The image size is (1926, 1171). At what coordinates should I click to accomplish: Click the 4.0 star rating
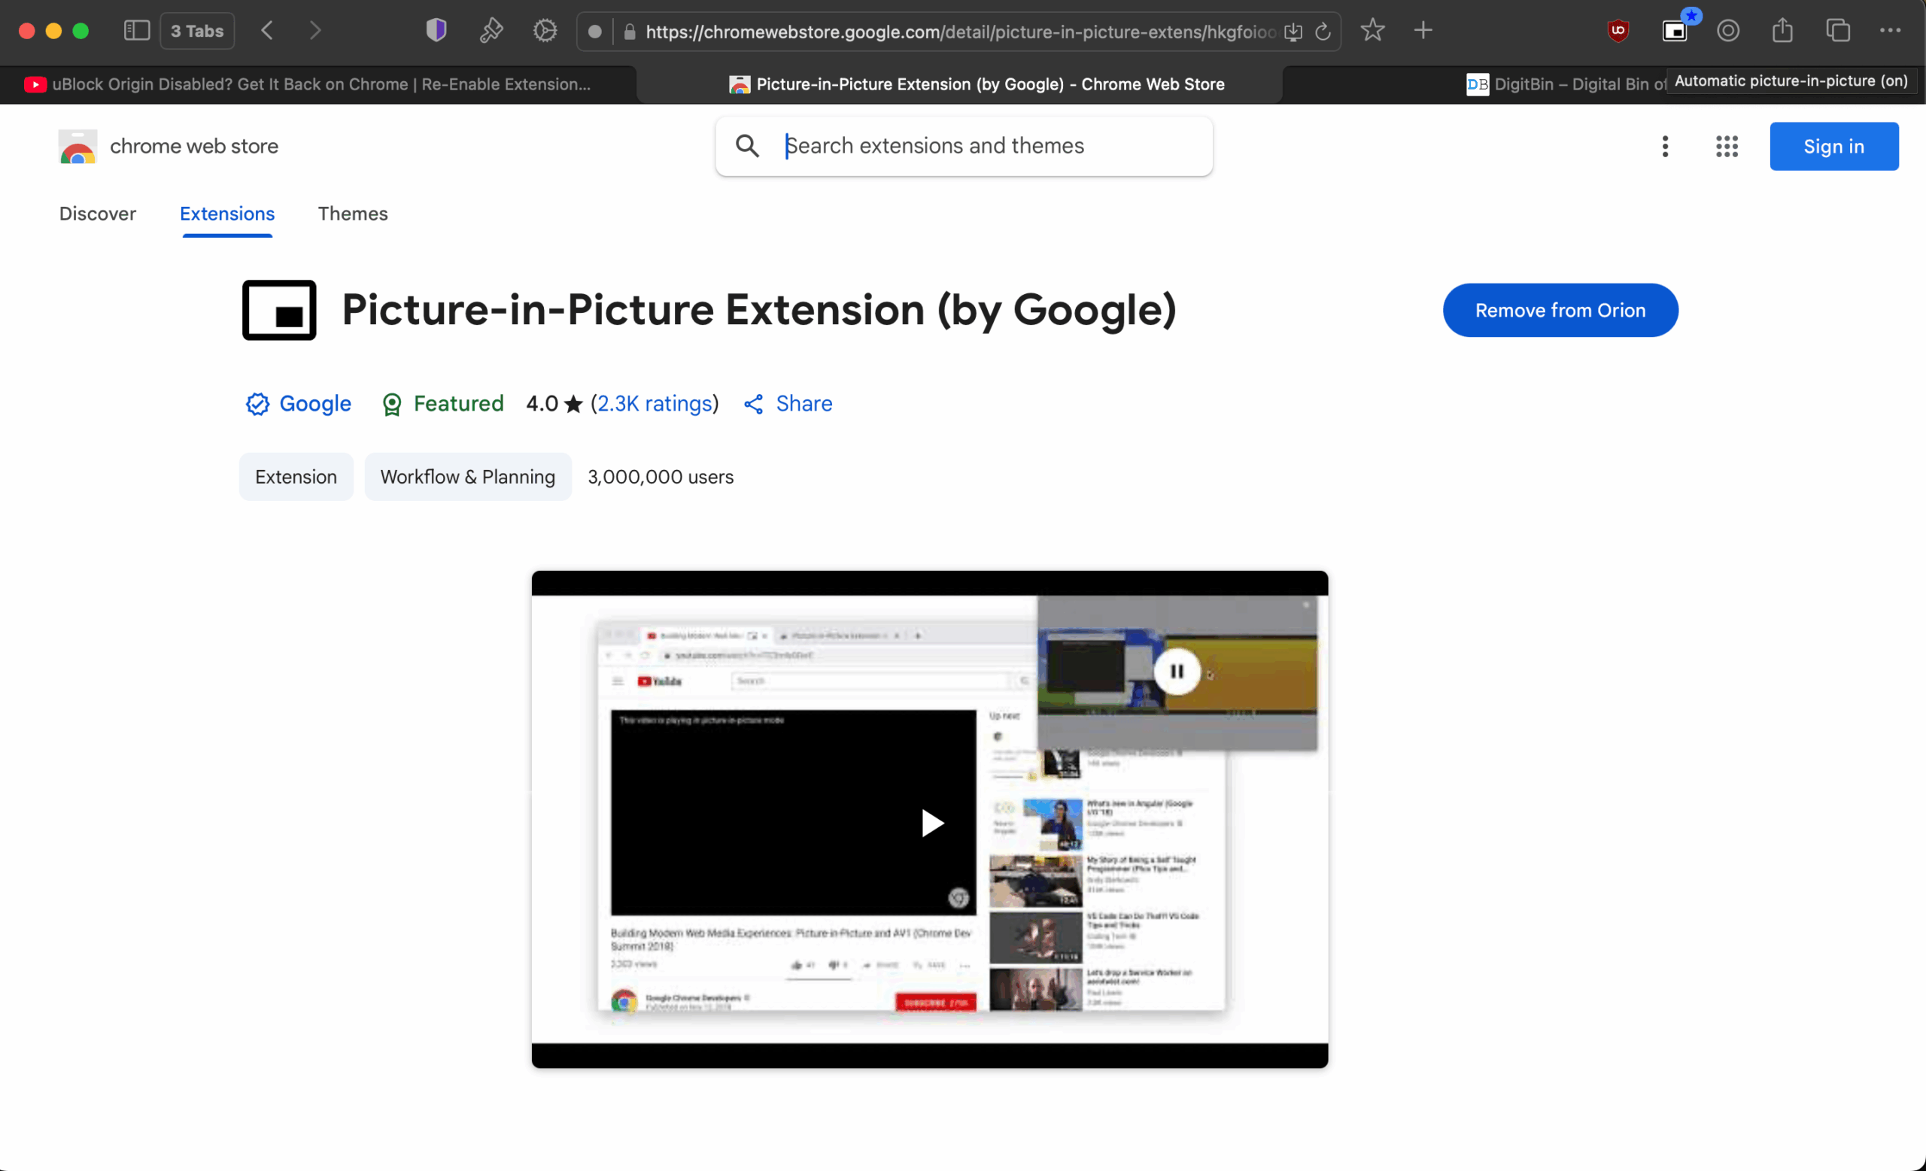point(554,404)
